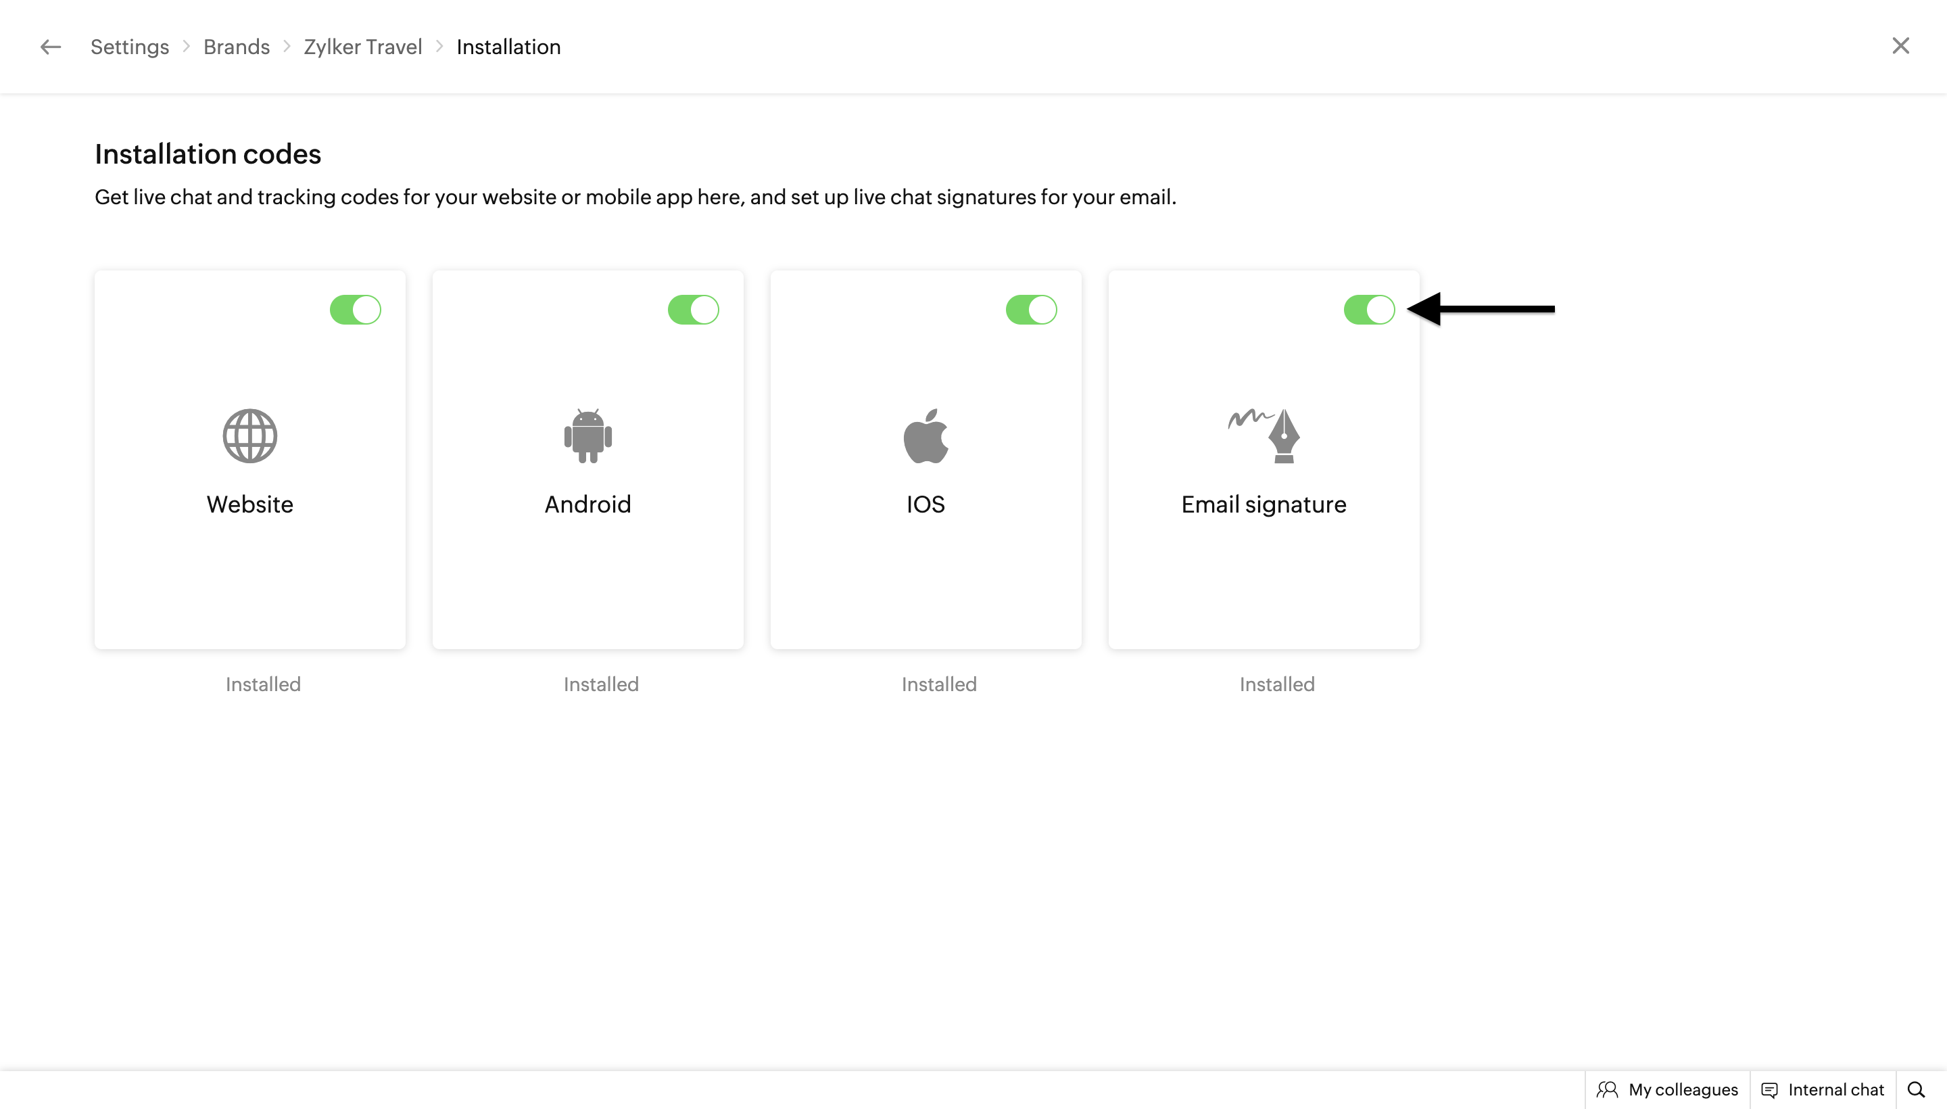Click the Email signature pen icon
1947x1109 pixels.
tap(1265, 435)
